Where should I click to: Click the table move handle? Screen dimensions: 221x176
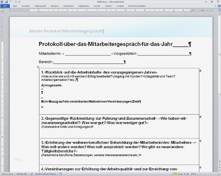[x=38, y=67]
